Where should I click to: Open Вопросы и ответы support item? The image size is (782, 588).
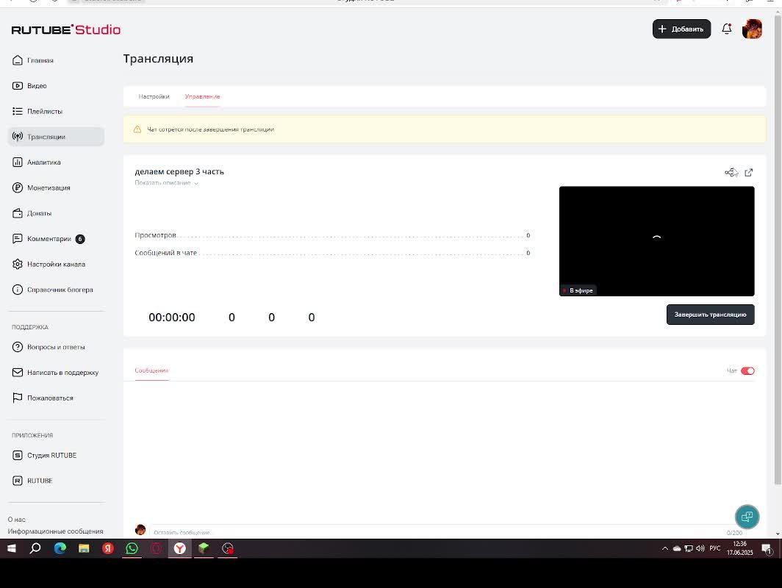pos(49,347)
